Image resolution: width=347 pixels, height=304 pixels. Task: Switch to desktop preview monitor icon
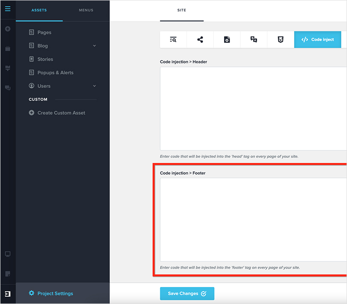point(8,254)
